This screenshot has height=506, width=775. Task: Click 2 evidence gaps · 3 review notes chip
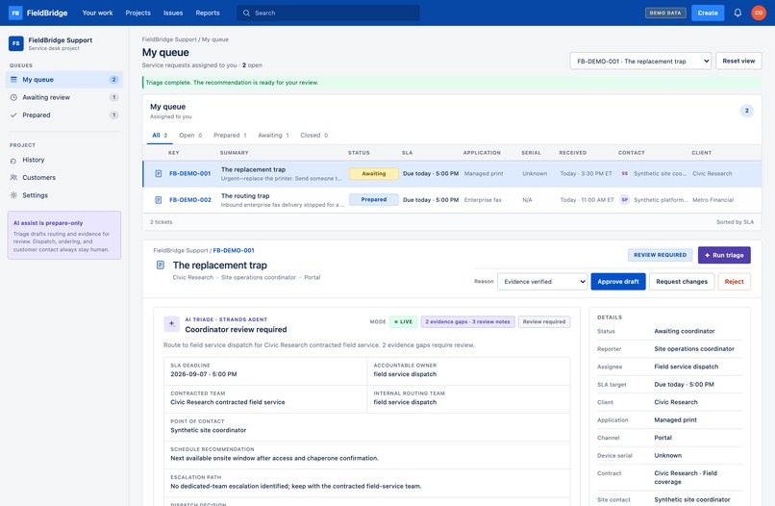(x=467, y=321)
